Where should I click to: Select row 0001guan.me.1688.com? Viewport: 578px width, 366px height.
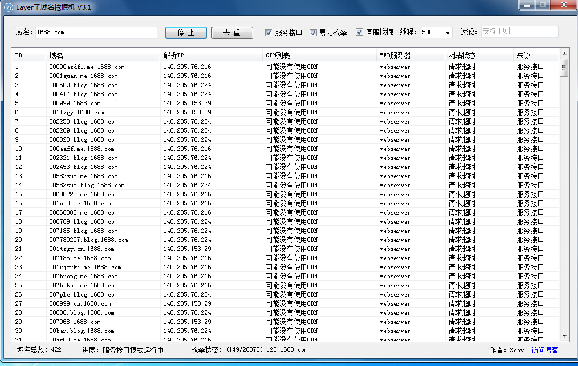pos(286,76)
